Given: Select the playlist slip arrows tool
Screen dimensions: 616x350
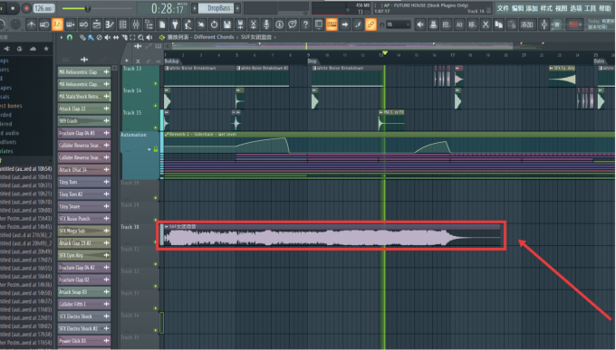Looking at the screenshot, I should pyautogui.click(x=116, y=37).
